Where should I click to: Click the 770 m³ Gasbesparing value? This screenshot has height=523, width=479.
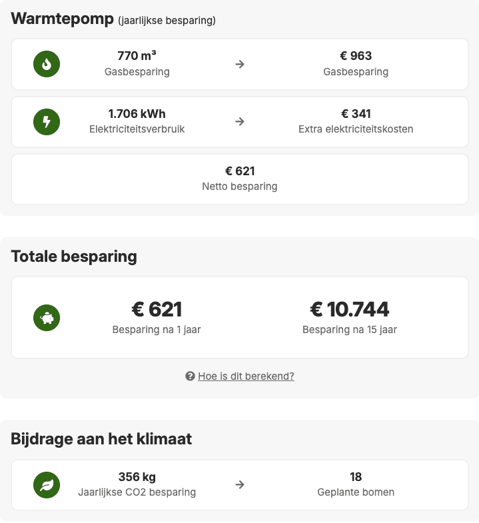point(137,57)
